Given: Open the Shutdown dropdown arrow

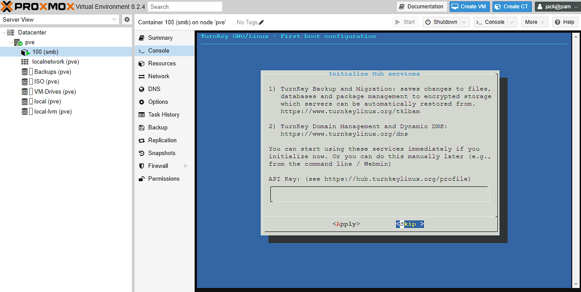Looking at the screenshot, I should point(465,22).
